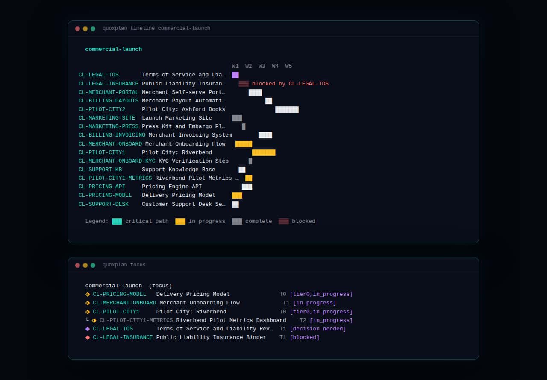Click the teal critical path legend swatch
547x380 pixels.
tap(117, 221)
